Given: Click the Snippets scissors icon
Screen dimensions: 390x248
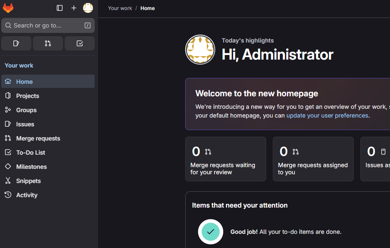Looking at the screenshot, I should coord(8,180).
